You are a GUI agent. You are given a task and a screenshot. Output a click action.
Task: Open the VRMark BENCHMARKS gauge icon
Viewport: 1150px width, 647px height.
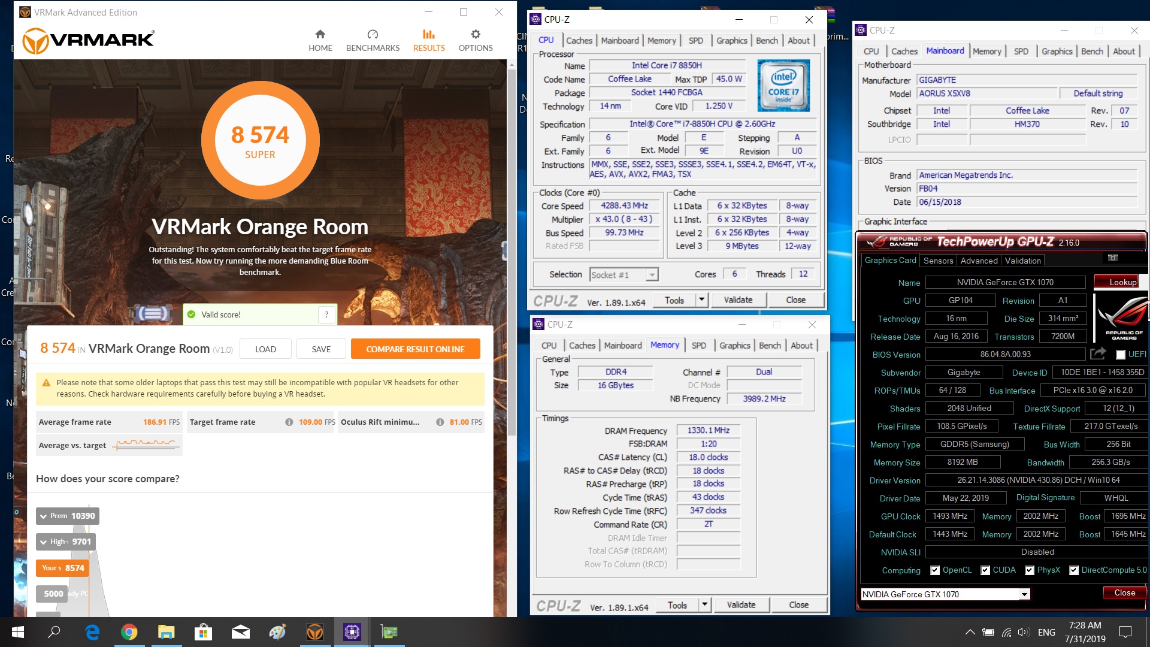tap(373, 34)
